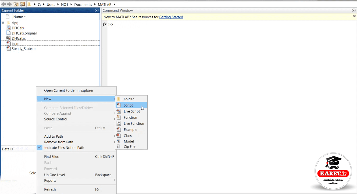Select the Steady_State.m script file icon
357x194 pixels.
(x=8, y=49)
